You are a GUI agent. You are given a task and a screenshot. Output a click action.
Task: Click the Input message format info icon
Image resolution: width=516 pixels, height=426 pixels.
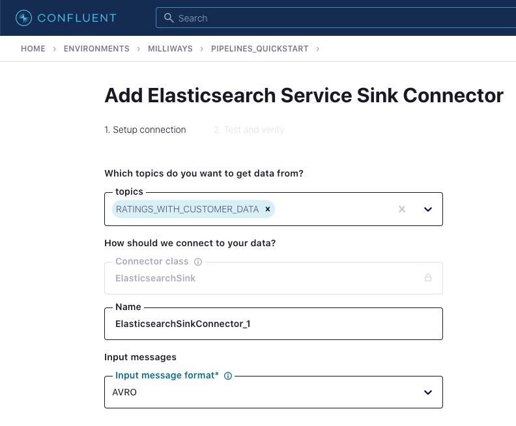click(228, 376)
